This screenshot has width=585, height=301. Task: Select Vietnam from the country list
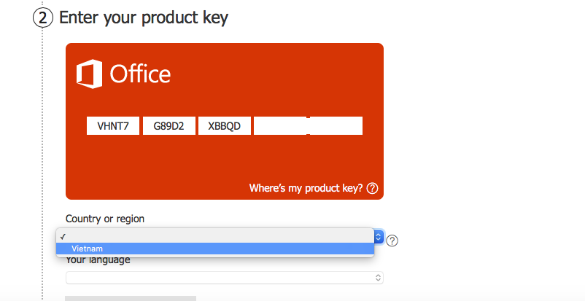tap(215, 249)
